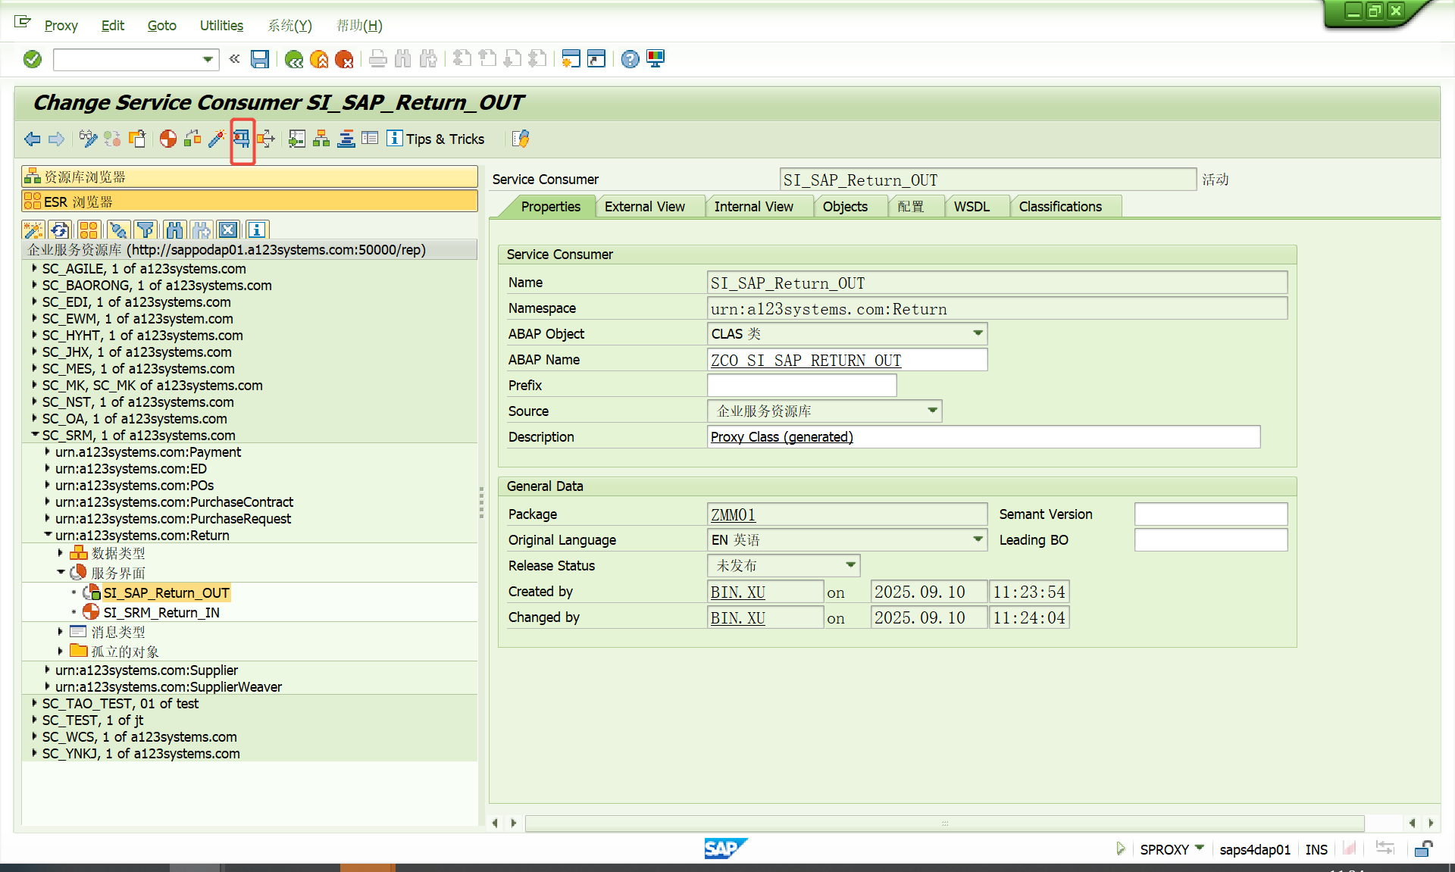The image size is (1455, 872).
Task: Switch to the WSDL tab
Action: click(x=972, y=207)
